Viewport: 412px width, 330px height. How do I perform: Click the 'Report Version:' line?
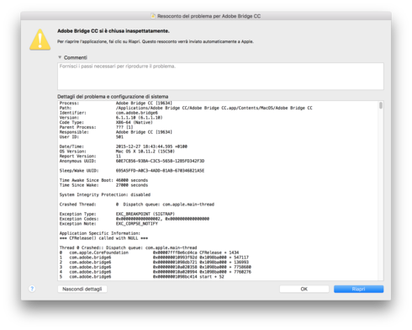click(90, 156)
